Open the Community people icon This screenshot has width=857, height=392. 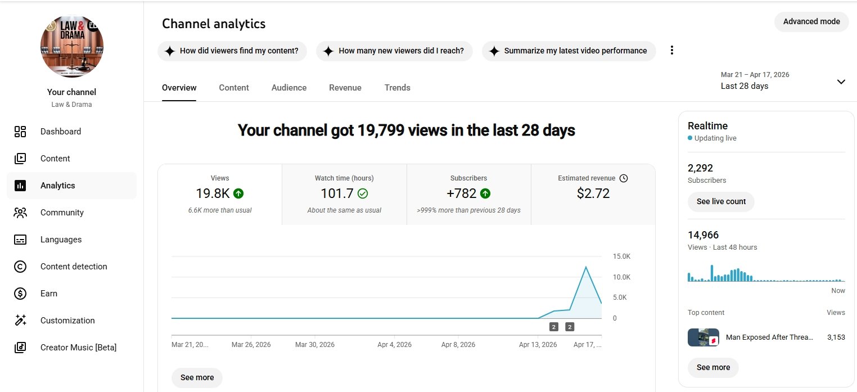click(x=20, y=213)
